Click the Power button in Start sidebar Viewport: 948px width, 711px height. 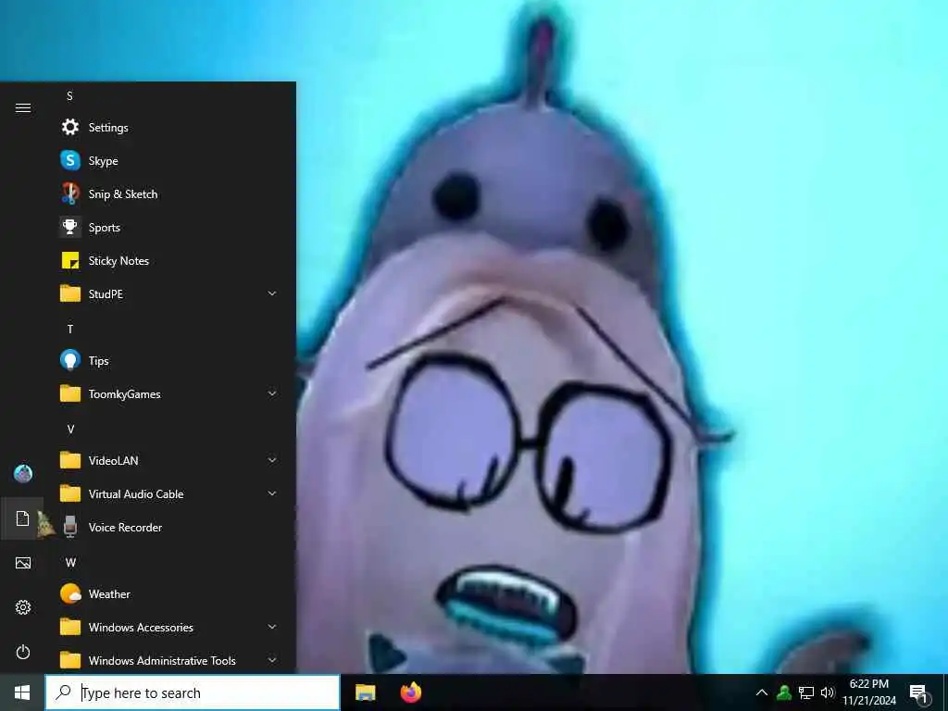pos(23,653)
